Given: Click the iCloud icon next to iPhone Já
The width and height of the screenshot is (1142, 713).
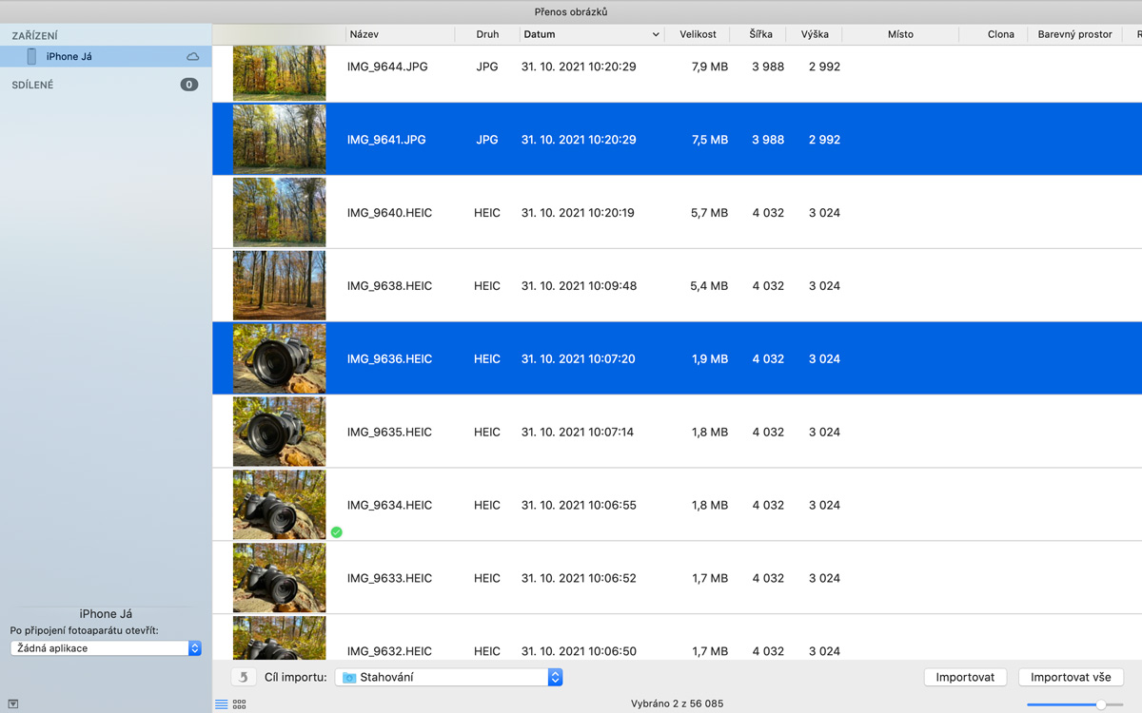Looking at the screenshot, I should (x=193, y=57).
